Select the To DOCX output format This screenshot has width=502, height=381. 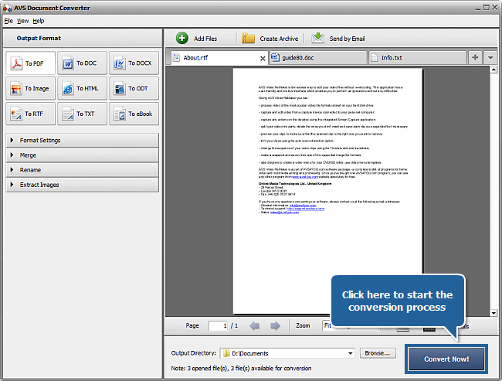point(134,63)
